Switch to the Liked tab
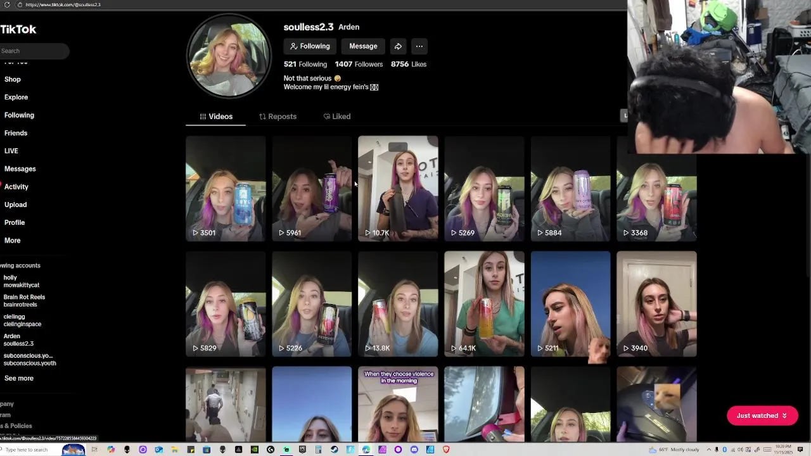The image size is (811, 456). pyautogui.click(x=336, y=117)
